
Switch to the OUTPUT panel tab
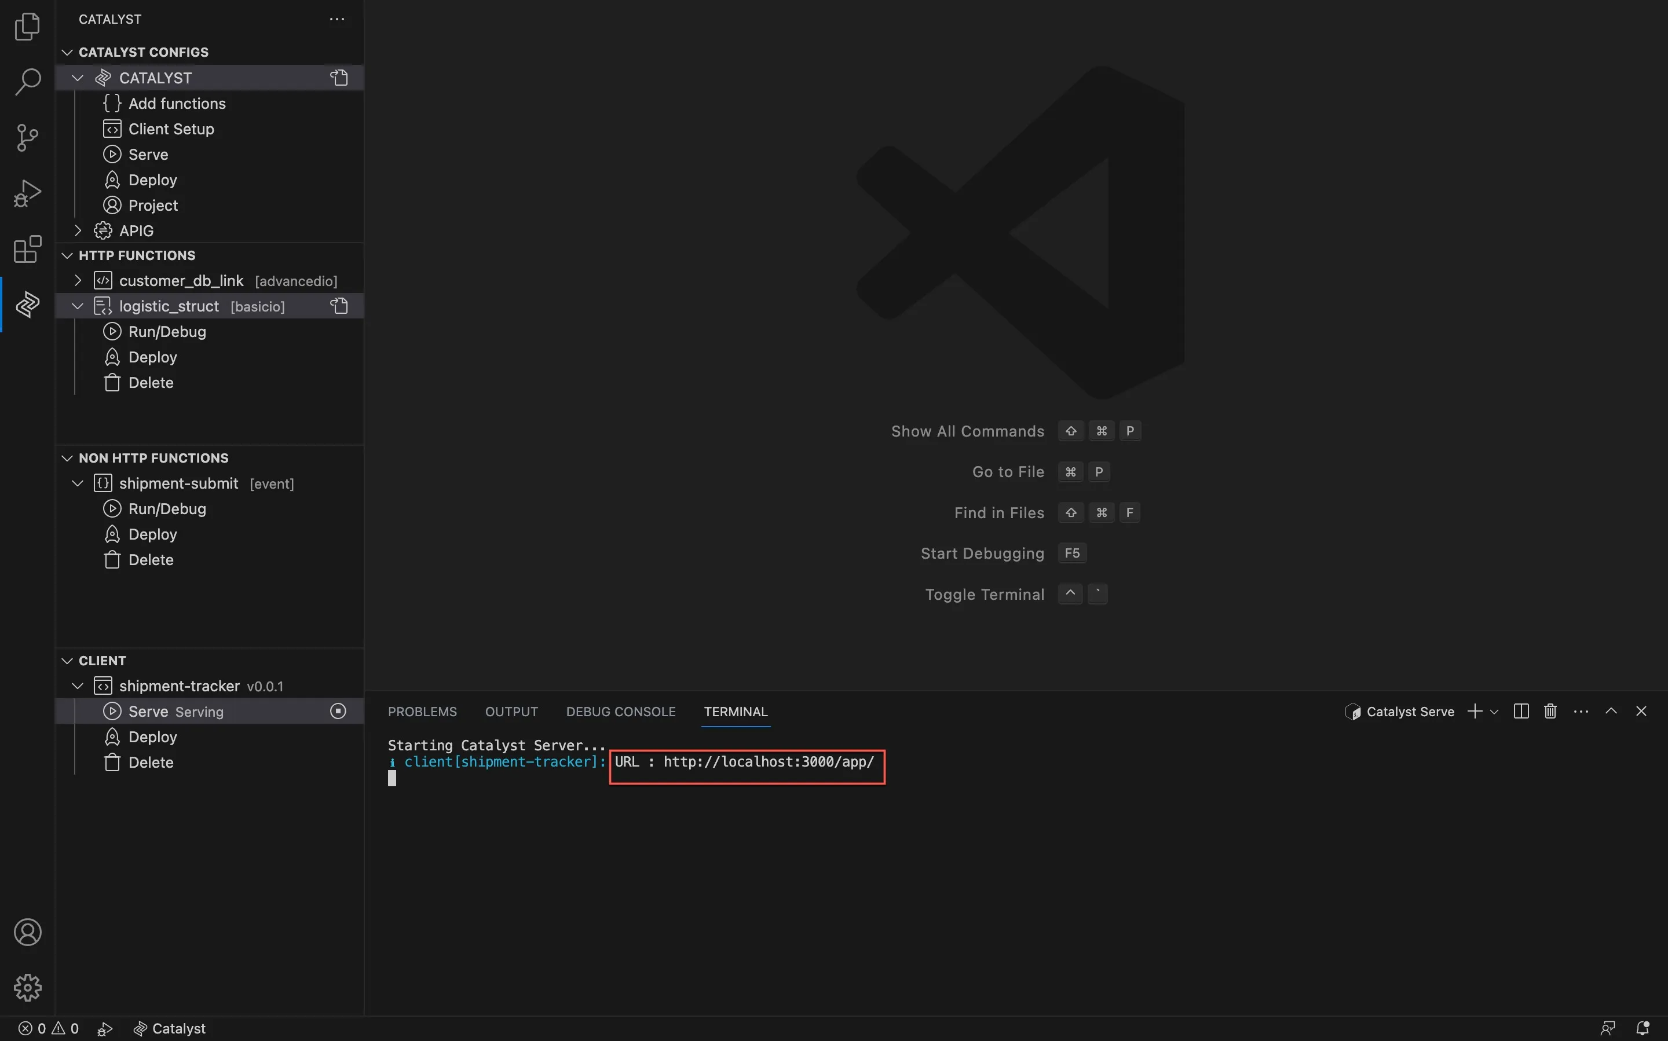click(511, 711)
